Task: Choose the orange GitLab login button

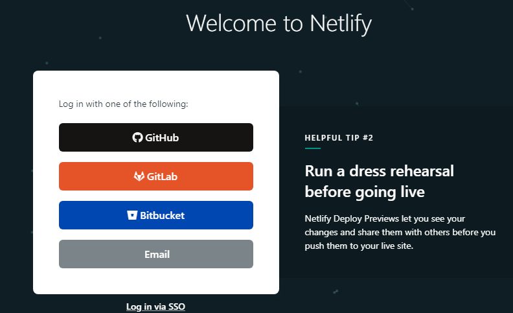Action: 156,176
